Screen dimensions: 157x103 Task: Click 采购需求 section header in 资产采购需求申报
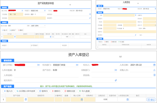tap(4, 22)
